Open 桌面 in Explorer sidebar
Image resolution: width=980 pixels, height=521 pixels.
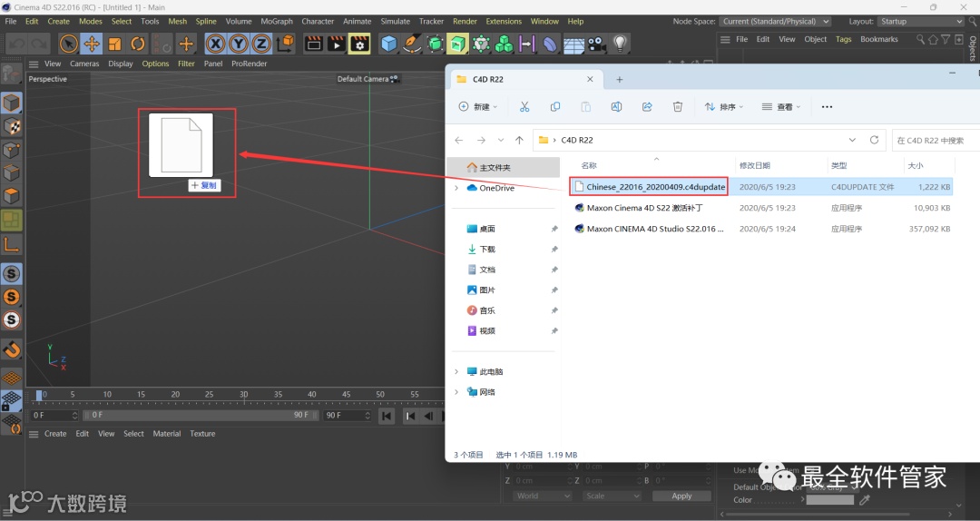point(487,229)
